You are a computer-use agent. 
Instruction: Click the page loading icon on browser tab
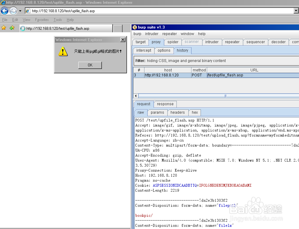(23, 29)
